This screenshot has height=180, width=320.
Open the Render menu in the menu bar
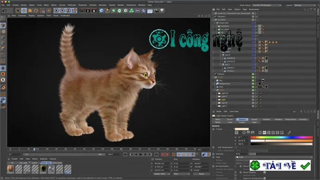(x=121, y=5)
